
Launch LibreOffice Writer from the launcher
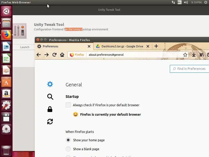(x=6, y=47)
